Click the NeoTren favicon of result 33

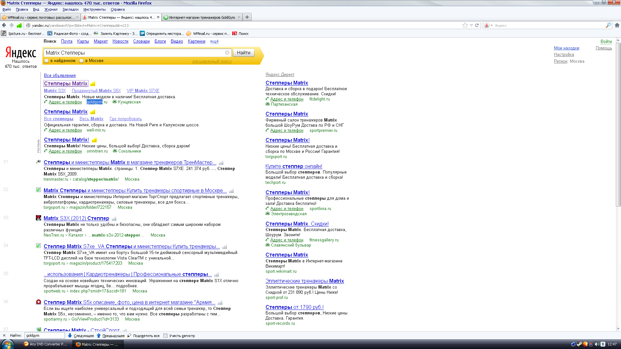pyautogui.click(x=38, y=218)
